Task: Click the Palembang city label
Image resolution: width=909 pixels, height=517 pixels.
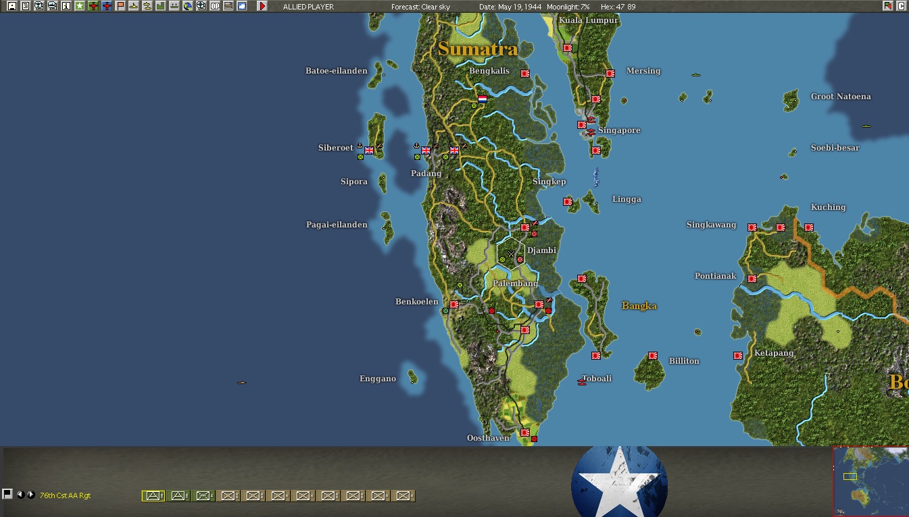Action: [x=515, y=283]
